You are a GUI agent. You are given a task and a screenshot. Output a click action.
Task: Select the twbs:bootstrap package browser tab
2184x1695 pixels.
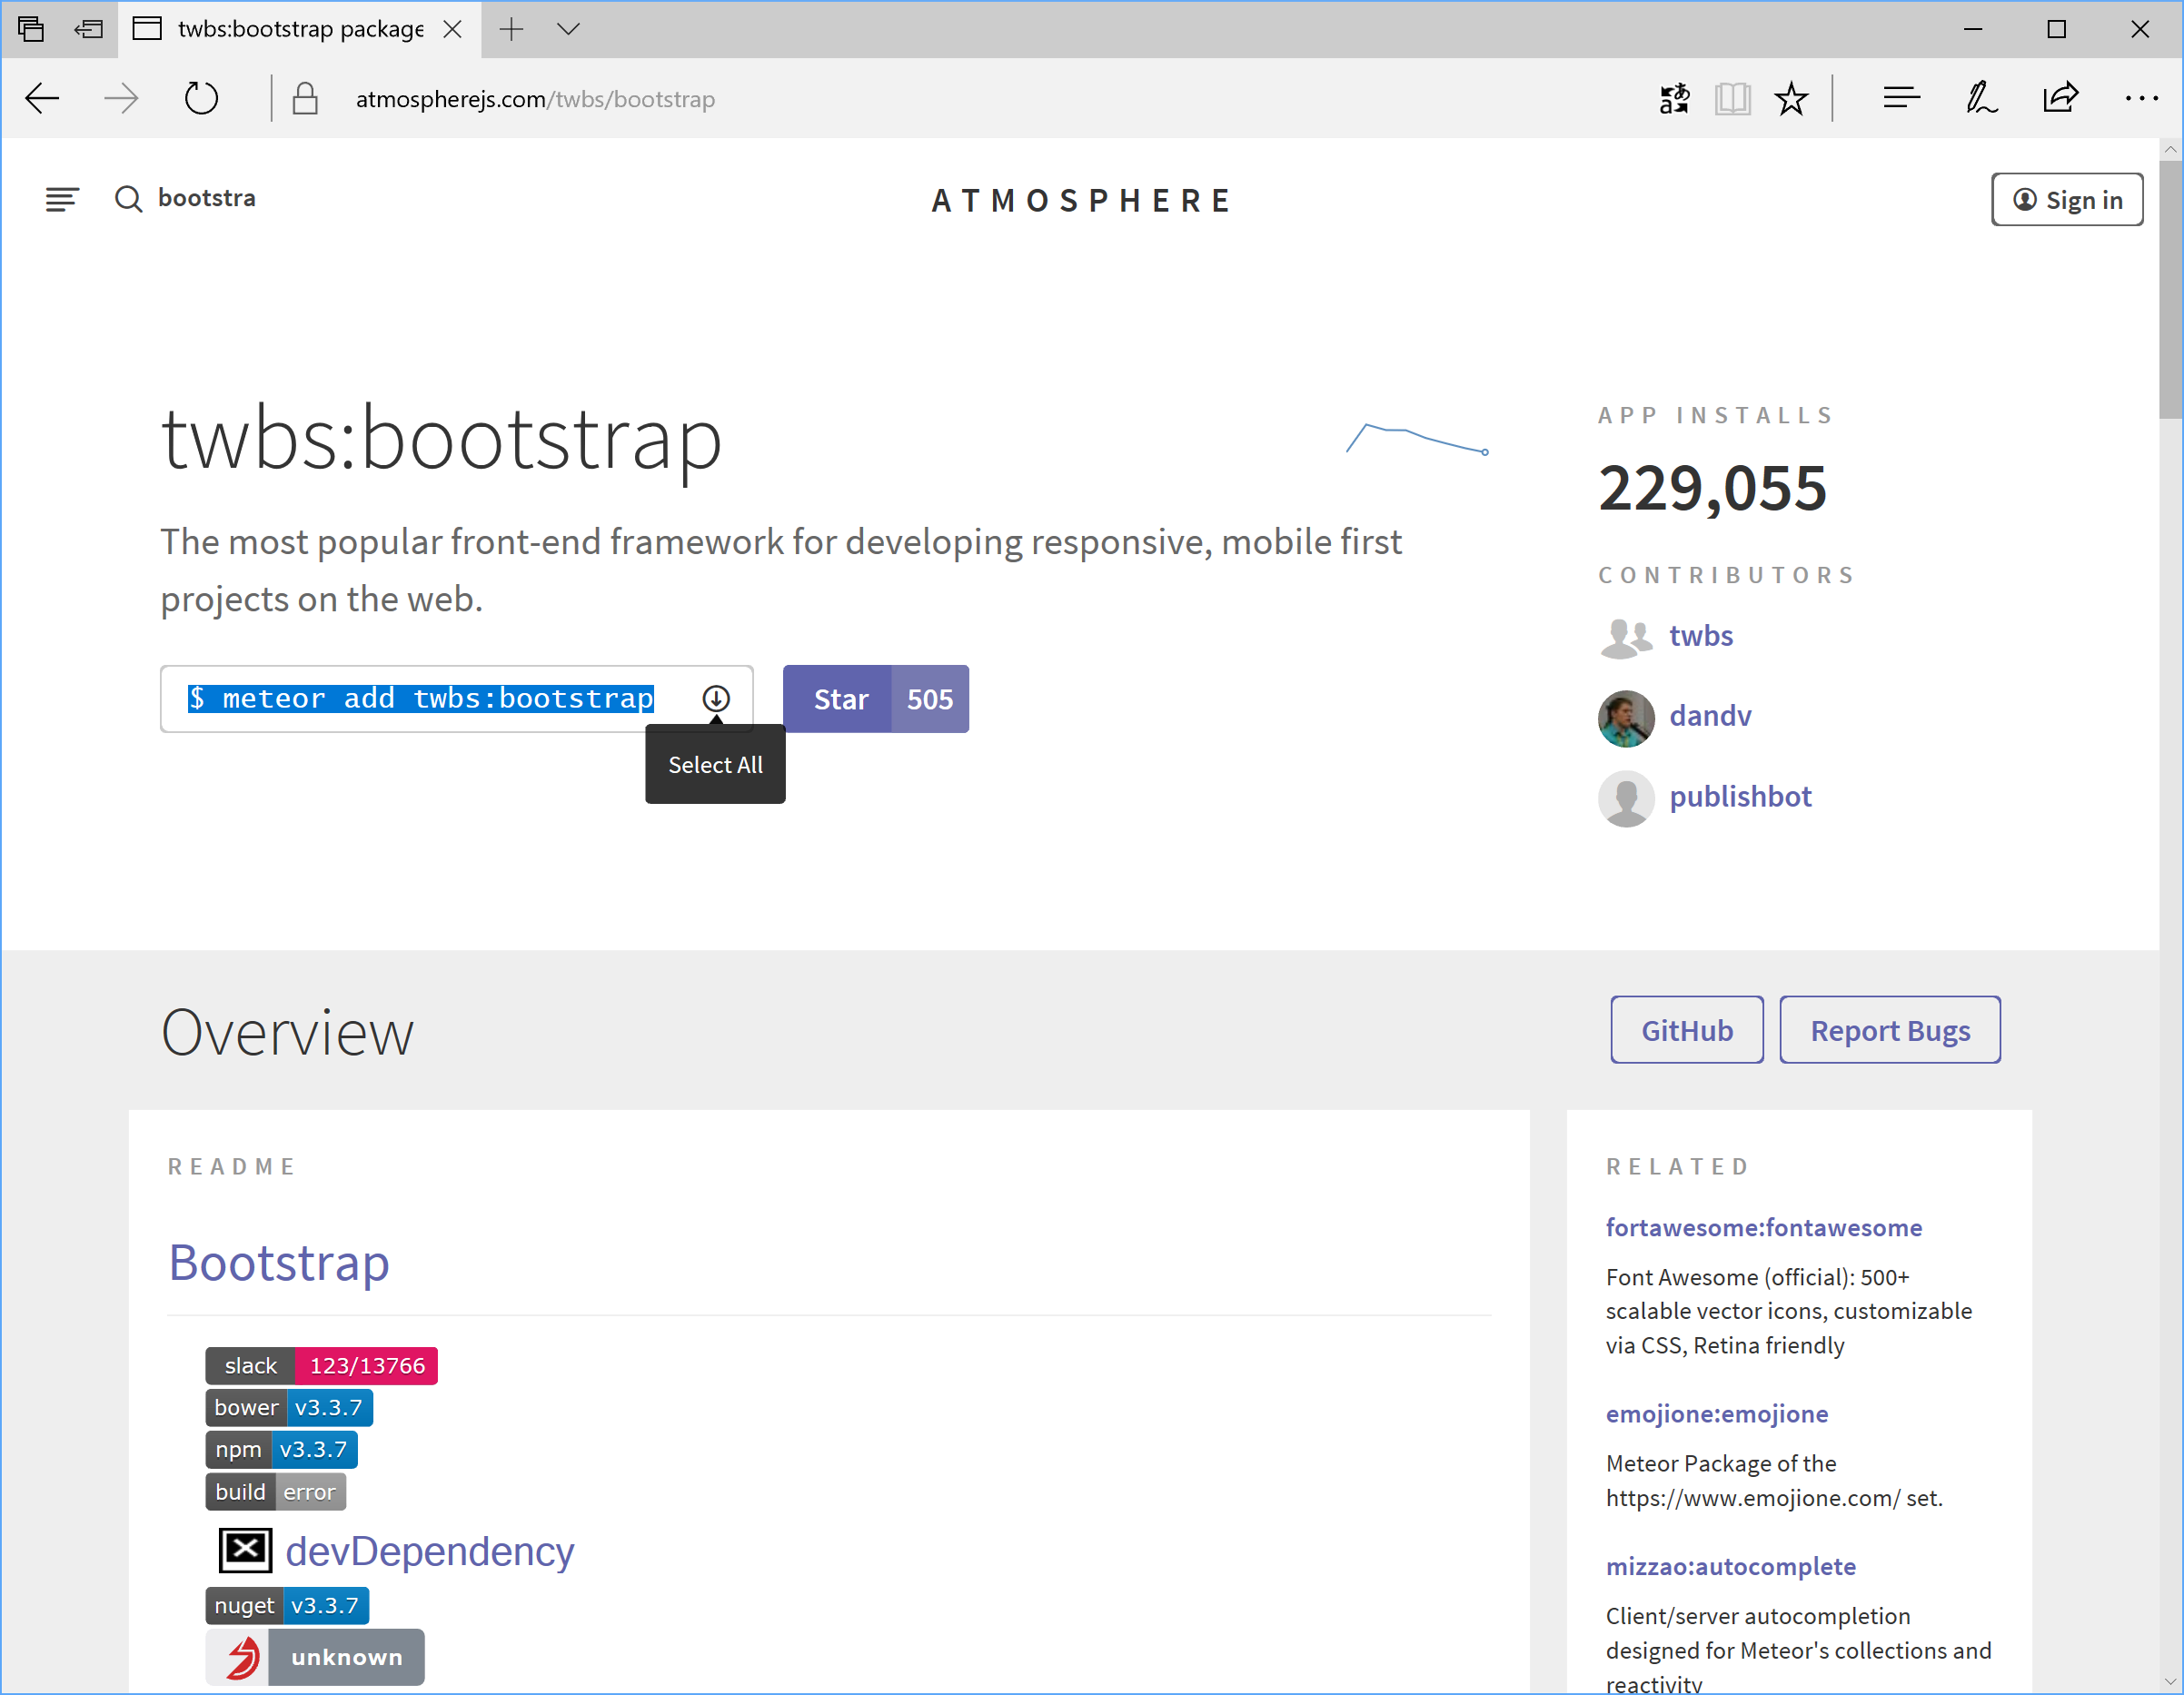[290, 29]
